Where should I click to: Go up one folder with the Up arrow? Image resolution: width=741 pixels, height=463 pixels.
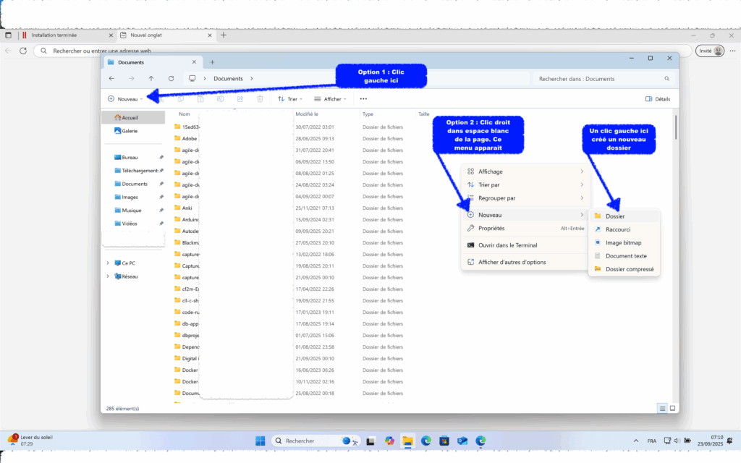[x=151, y=78]
